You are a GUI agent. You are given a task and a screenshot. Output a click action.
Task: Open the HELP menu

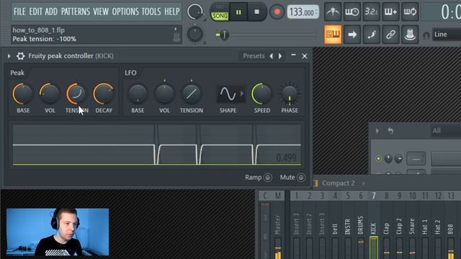click(171, 12)
